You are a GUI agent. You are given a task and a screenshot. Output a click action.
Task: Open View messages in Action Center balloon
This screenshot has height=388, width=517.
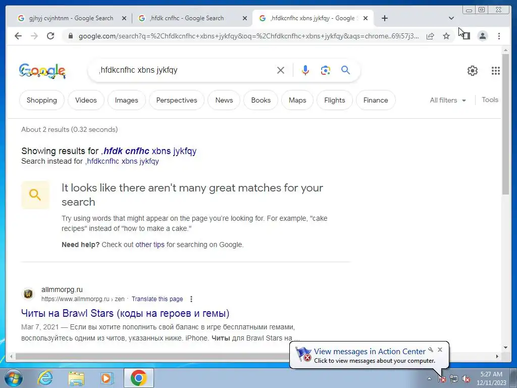369,352
